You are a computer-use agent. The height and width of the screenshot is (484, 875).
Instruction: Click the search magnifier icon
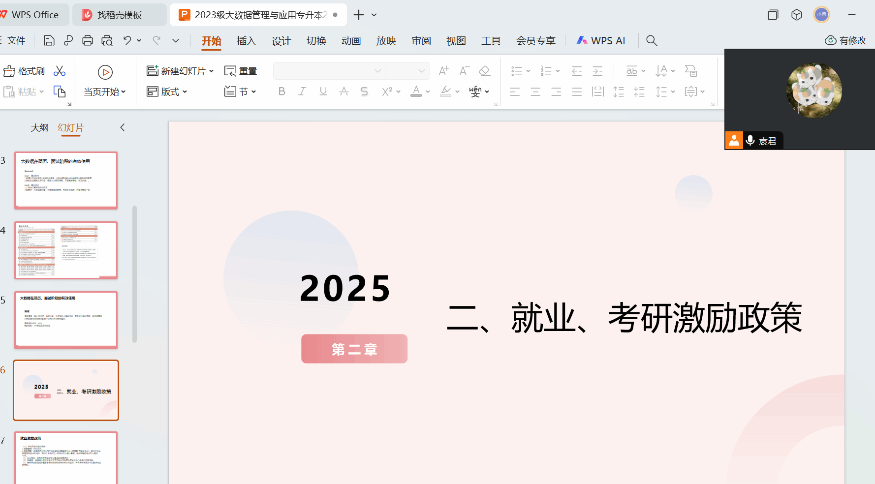click(x=652, y=41)
